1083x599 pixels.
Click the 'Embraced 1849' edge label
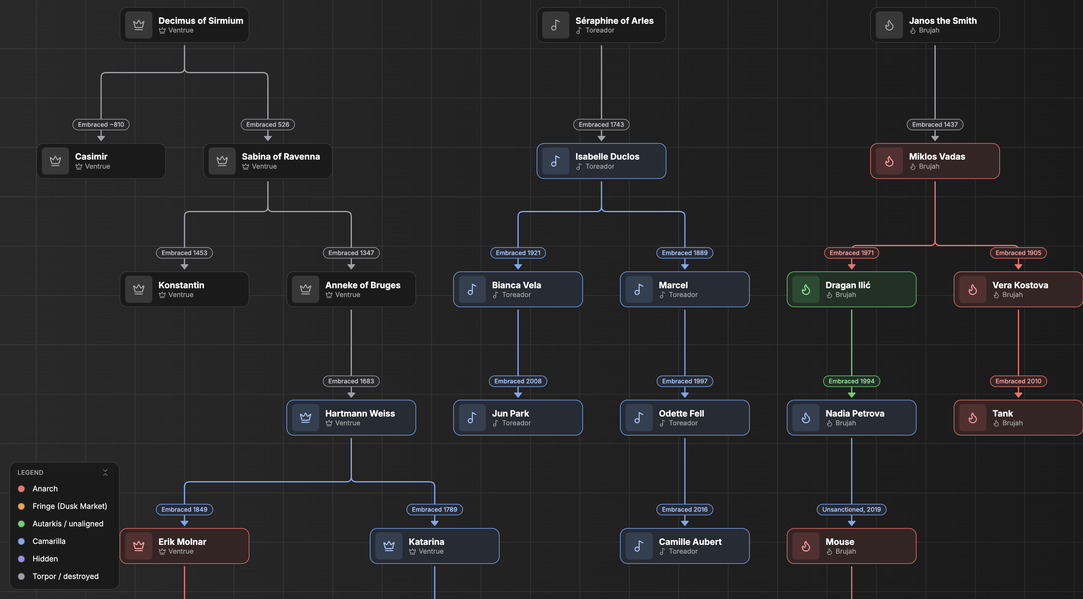[x=185, y=509]
